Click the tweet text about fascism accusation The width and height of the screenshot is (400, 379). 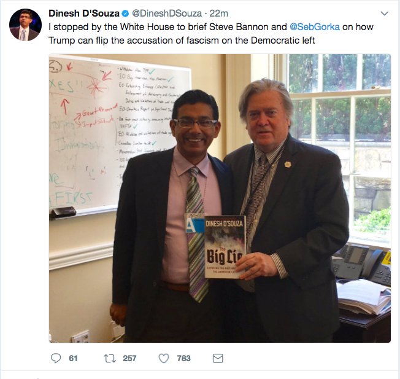(211, 33)
